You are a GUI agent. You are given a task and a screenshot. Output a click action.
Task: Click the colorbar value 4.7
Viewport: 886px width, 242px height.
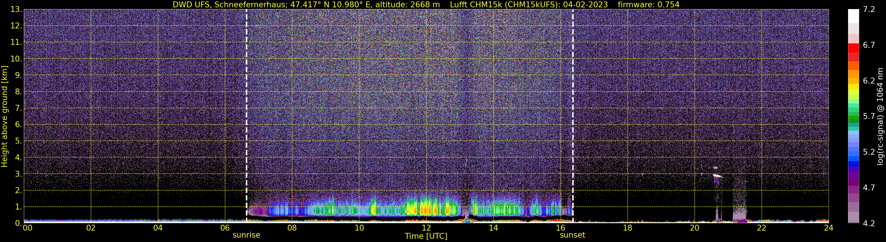(869, 188)
